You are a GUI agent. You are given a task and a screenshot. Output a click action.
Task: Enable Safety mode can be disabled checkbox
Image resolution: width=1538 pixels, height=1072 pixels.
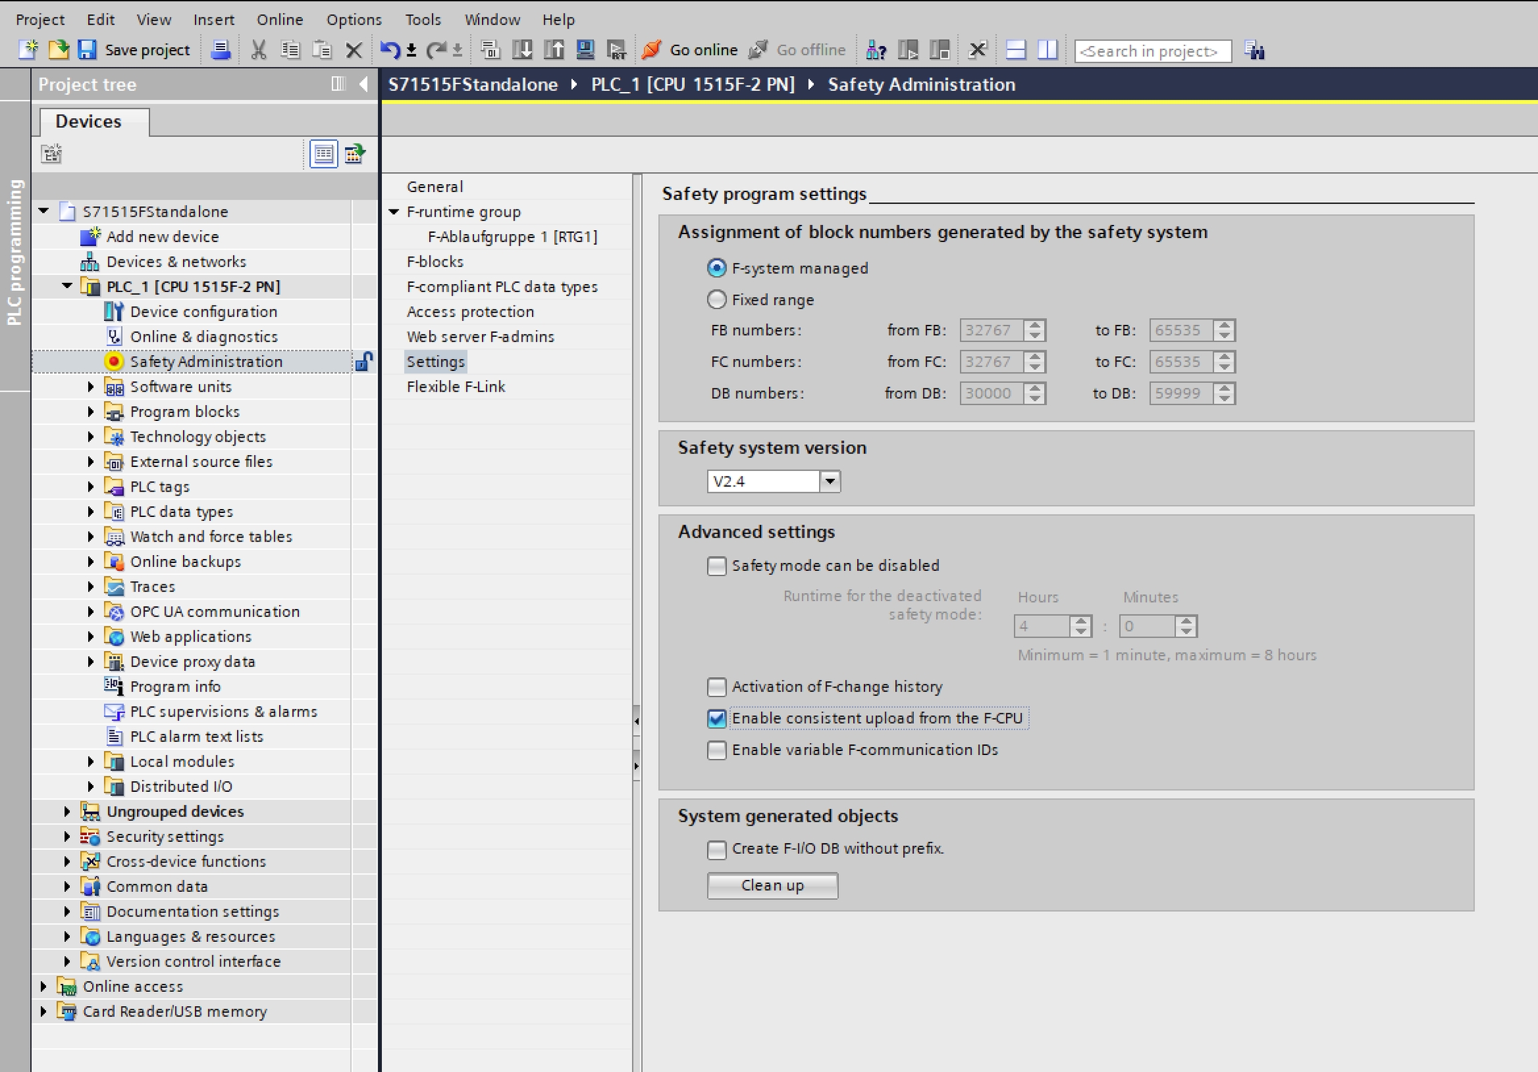tap(716, 566)
